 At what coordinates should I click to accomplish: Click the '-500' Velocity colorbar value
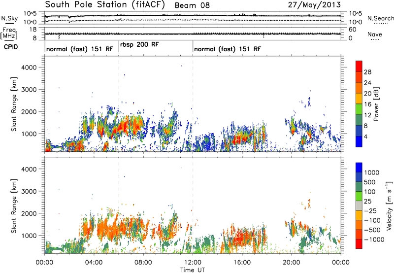click(x=372, y=230)
